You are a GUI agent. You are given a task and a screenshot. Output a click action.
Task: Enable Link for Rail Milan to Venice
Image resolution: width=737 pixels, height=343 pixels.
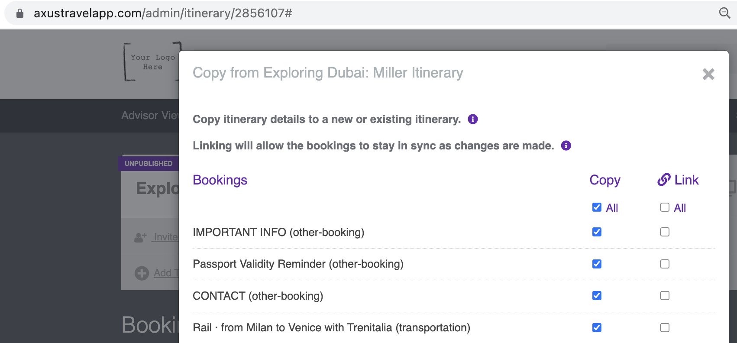[665, 328]
